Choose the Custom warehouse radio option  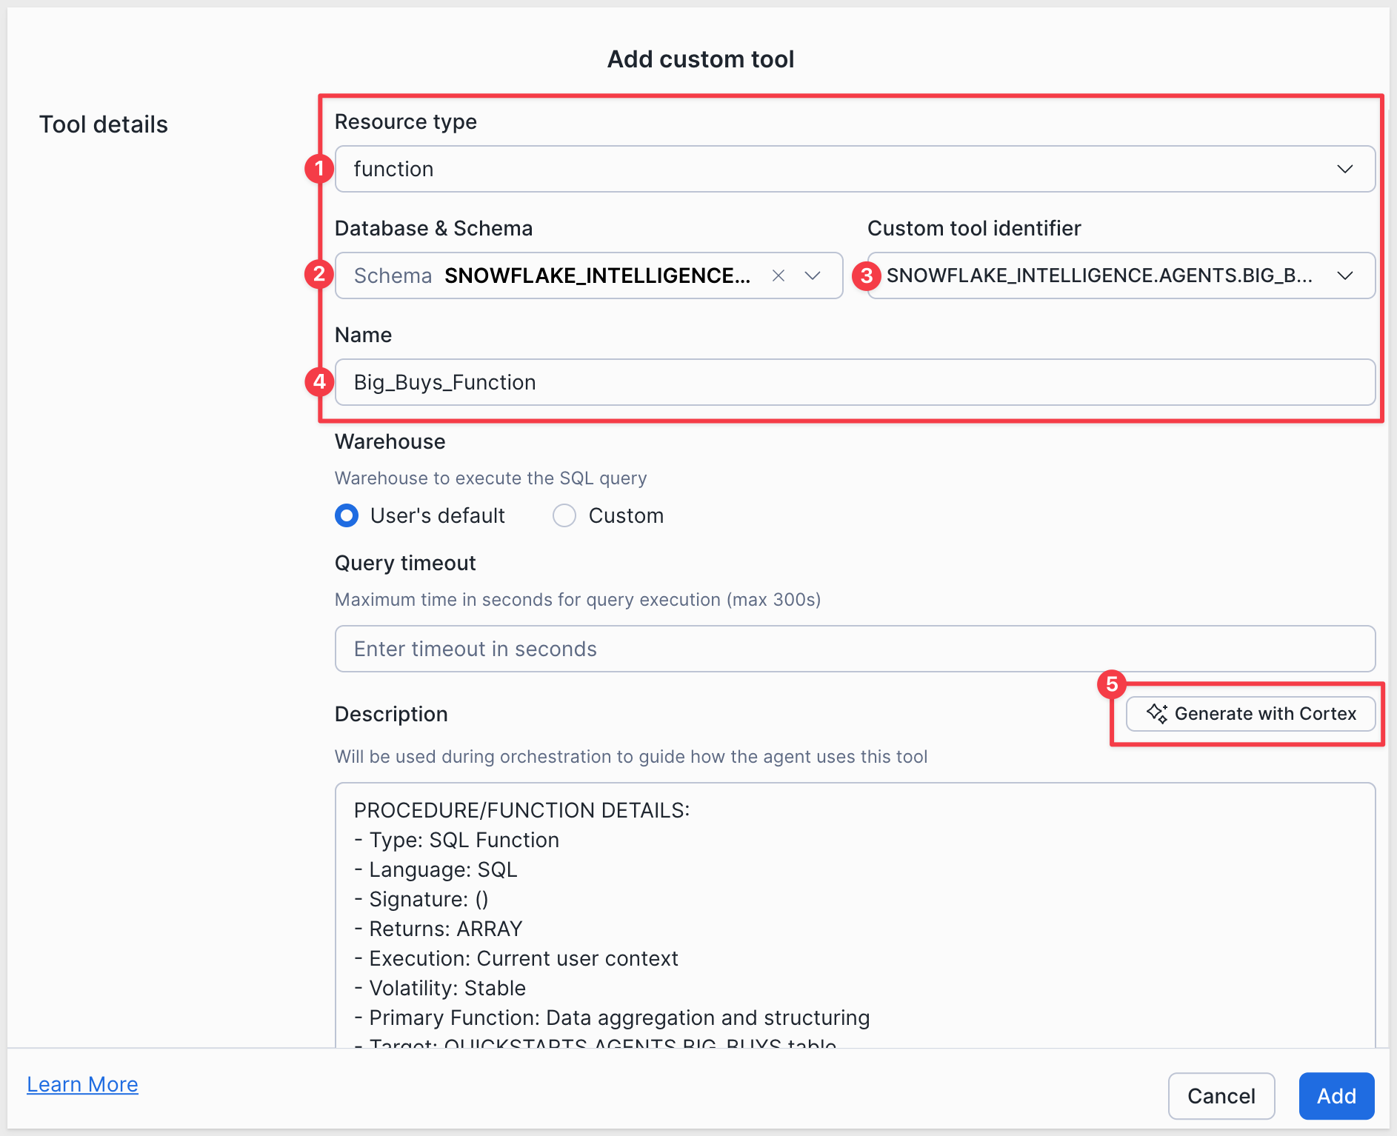564,515
